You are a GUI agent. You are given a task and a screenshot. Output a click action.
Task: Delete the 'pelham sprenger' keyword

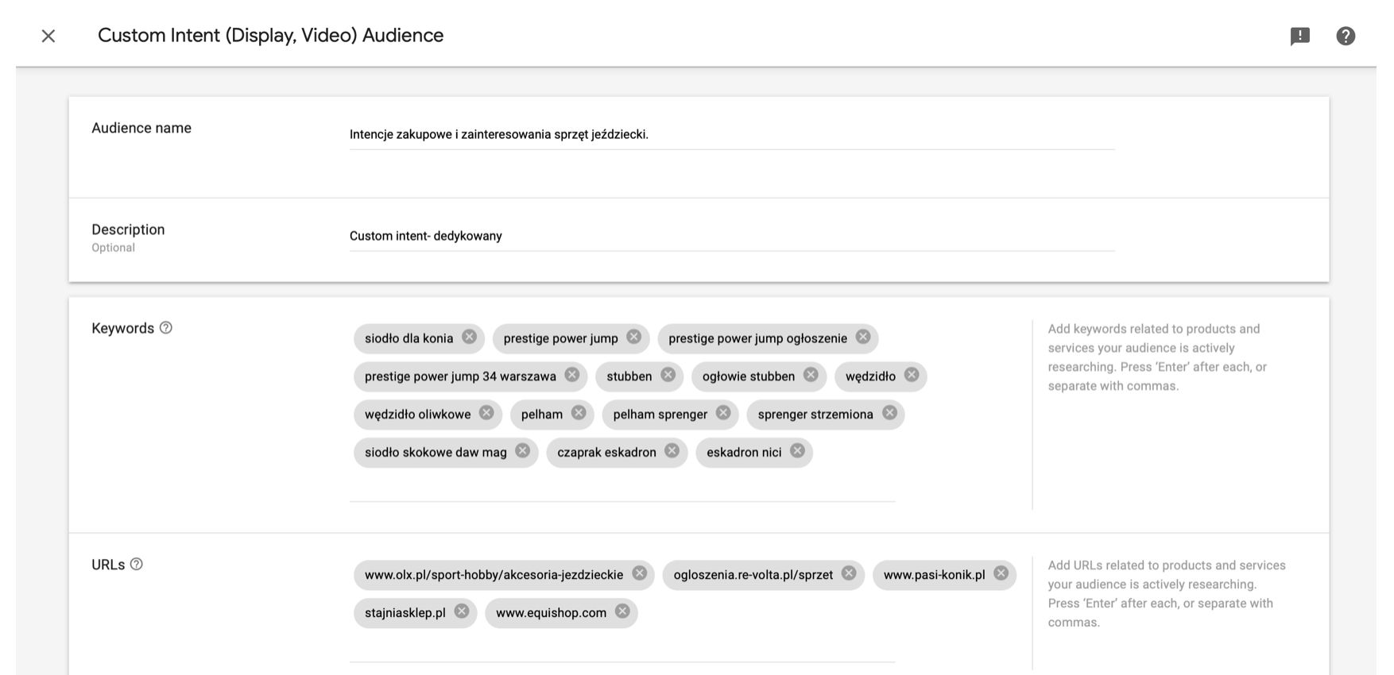tap(723, 413)
